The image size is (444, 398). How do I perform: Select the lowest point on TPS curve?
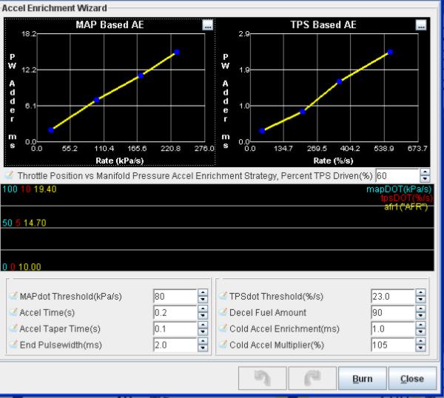click(262, 131)
